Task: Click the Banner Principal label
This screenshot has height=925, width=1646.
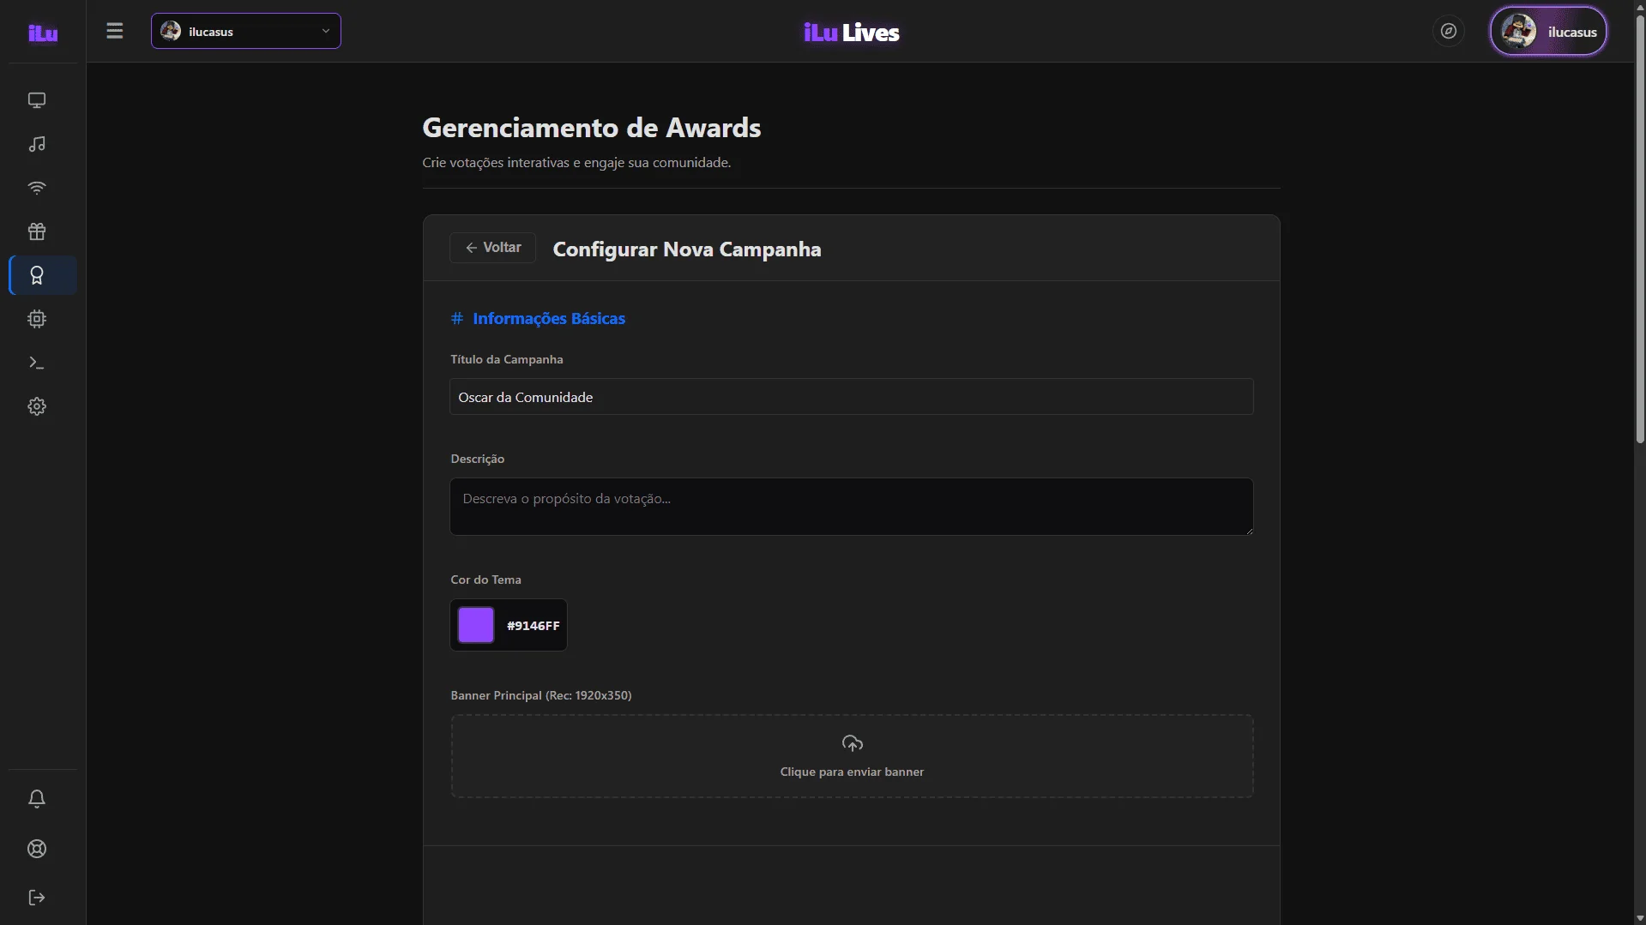Action: tap(541, 695)
